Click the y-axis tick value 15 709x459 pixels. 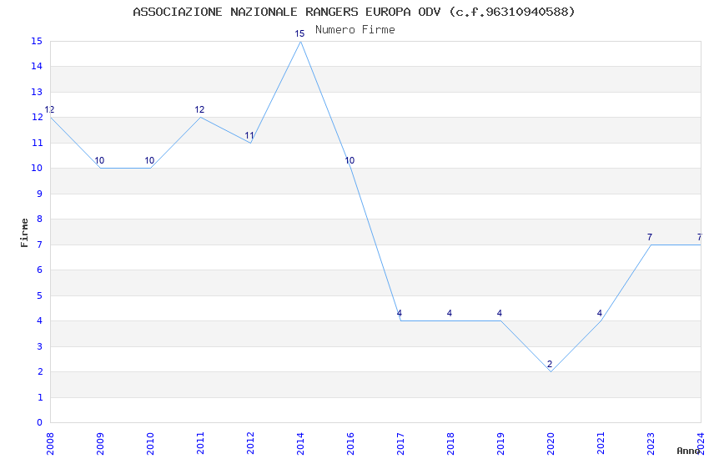(x=37, y=41)
